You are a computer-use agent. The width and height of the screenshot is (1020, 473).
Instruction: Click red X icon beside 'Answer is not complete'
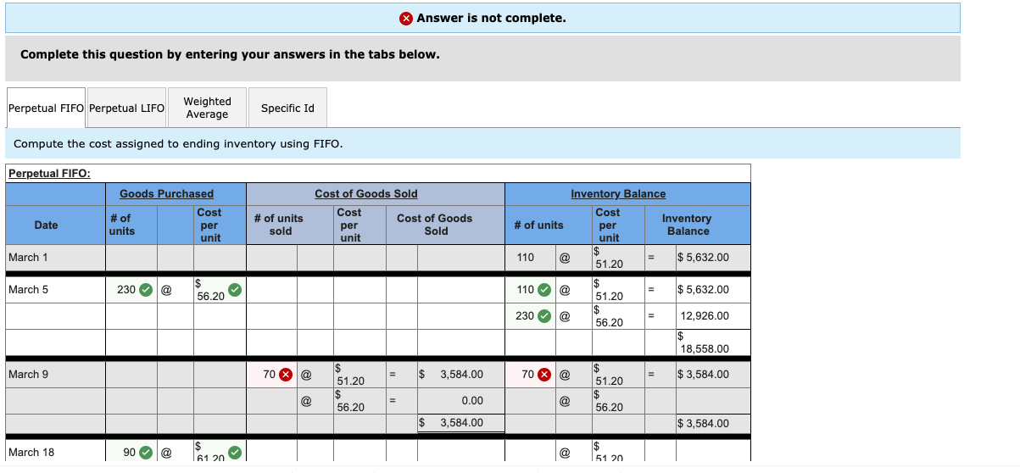click(407, 19)
